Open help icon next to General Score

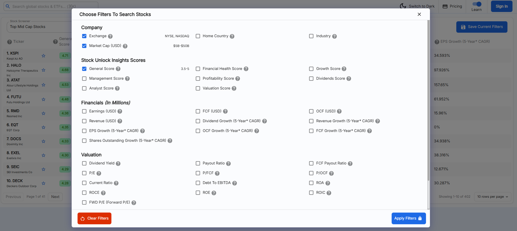(x=118, y=69)
